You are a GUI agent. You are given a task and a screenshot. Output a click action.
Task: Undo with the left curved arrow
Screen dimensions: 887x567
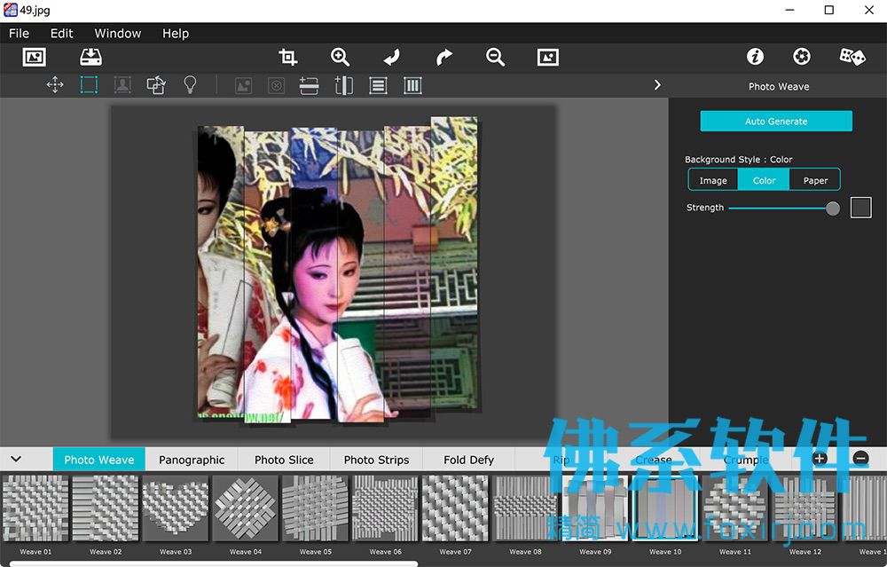[391, 57]
